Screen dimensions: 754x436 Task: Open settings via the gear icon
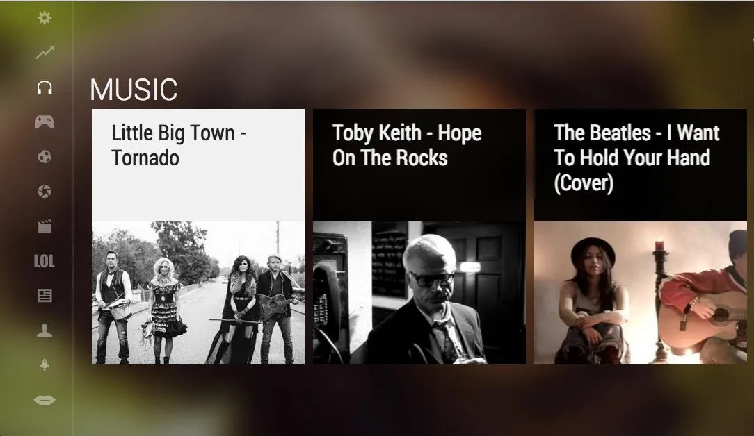click(x=45, y=18)
